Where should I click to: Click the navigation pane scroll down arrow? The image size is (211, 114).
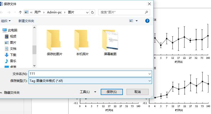click(35, 66)
